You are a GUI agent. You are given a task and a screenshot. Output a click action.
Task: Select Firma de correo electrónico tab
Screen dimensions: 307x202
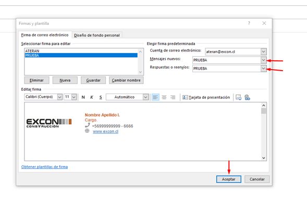tap(45, 35)
